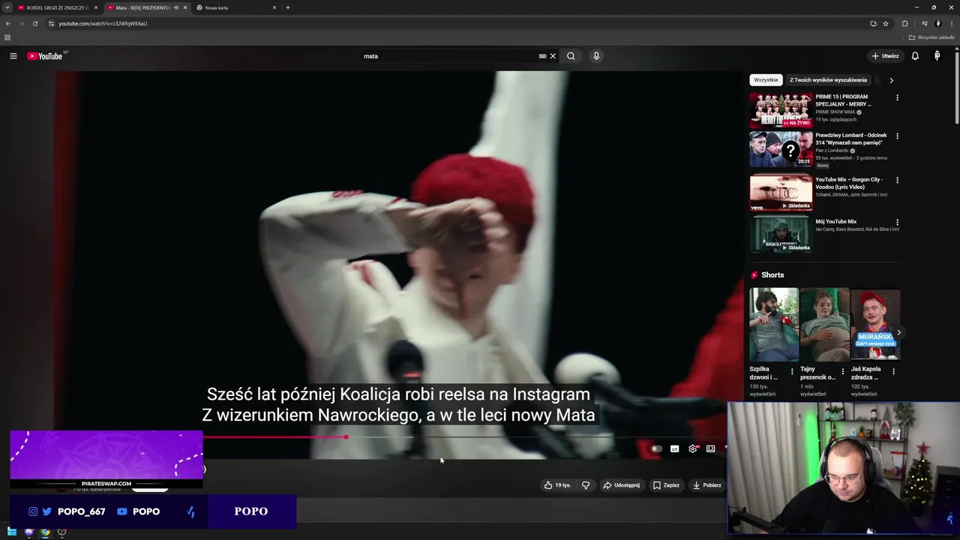The width and height of the screenshot is (960, 540).
Task: Start voice search with the microphone icon
Action: 596,56
